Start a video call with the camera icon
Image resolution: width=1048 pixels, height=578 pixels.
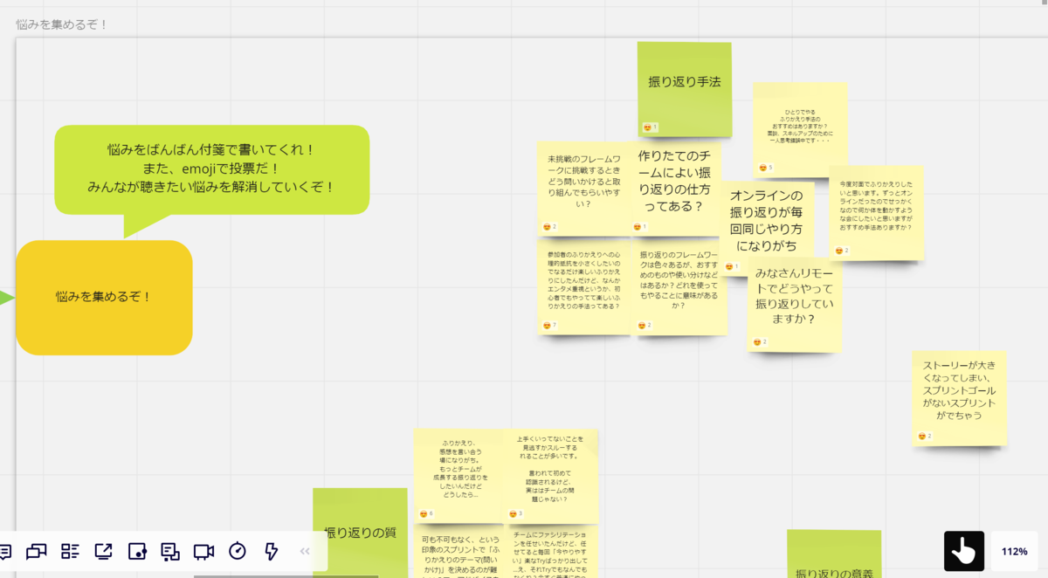205,551
